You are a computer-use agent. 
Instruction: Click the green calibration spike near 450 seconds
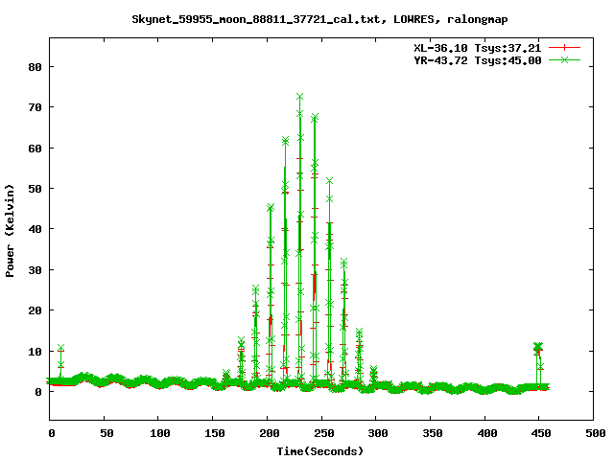click(538, 347)
